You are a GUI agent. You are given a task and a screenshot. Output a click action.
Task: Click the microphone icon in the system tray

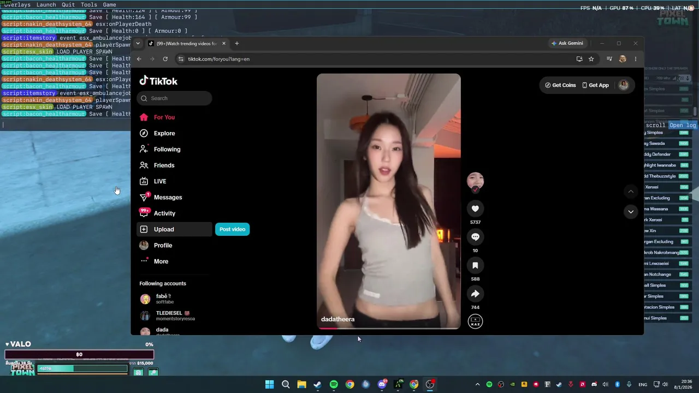coord(629,384)
